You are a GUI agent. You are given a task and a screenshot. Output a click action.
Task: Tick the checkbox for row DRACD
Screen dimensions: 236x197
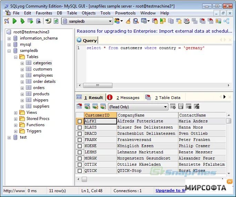point(80,134)
